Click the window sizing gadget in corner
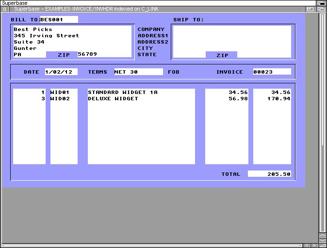 (x=323, y=246)
